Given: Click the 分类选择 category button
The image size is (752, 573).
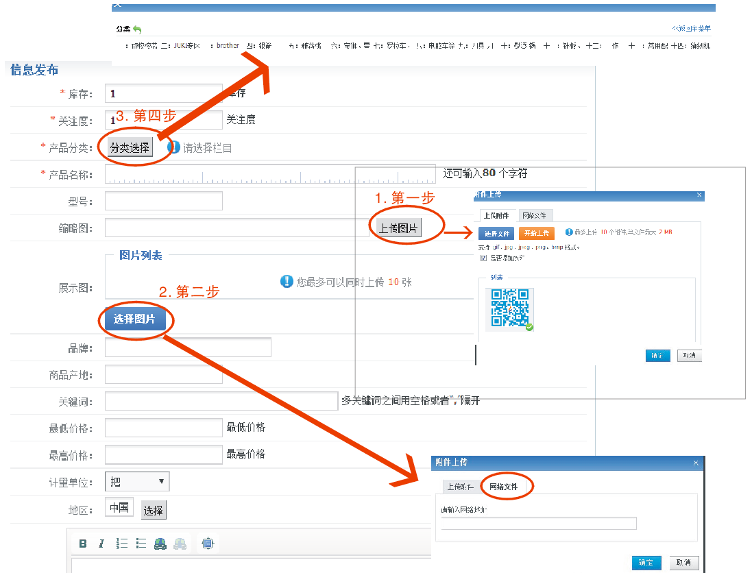Looking at the screenshot, I should click(x=130, y=147).
